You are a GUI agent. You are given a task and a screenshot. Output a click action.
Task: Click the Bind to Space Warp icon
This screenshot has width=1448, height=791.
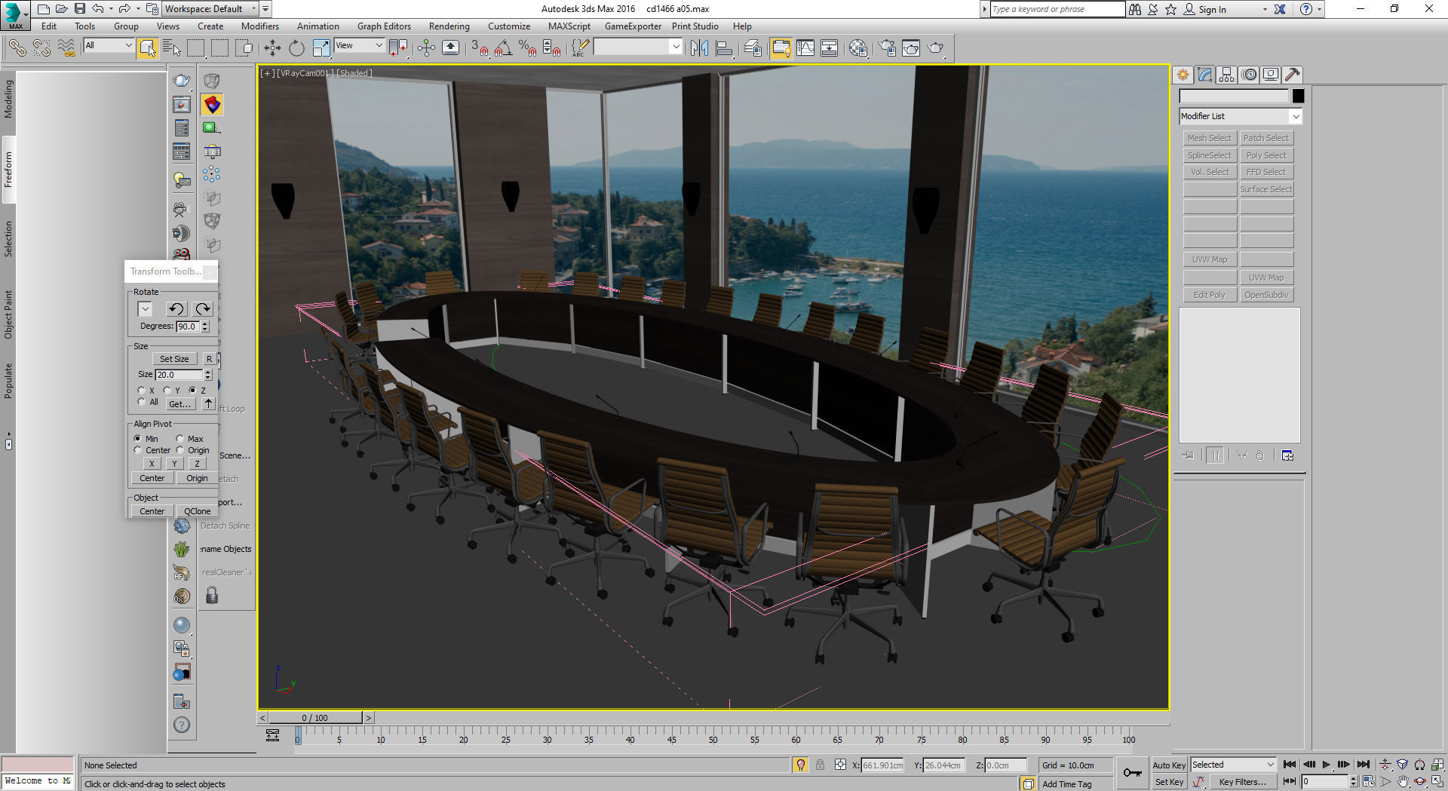pos(66,48)
